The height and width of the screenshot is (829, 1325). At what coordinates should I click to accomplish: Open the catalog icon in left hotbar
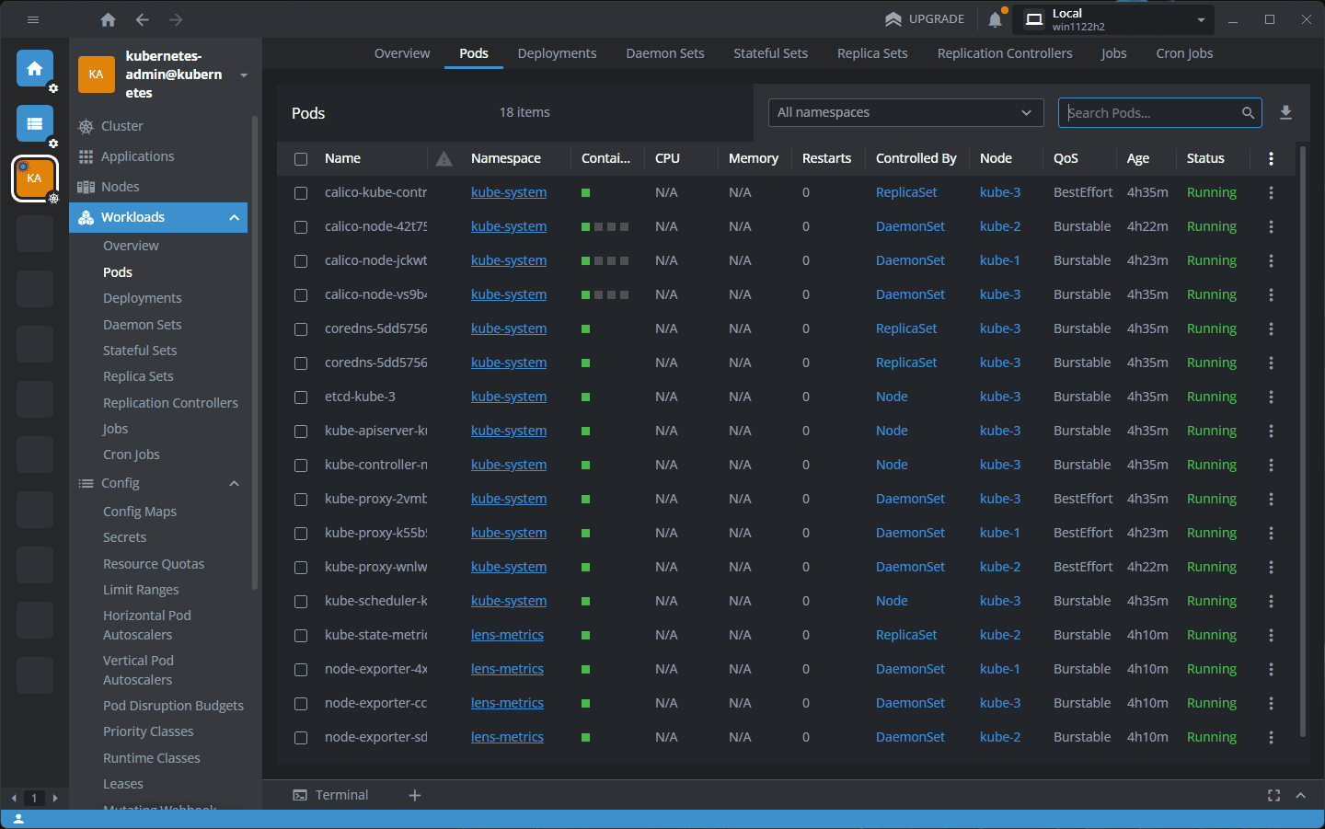35,123
